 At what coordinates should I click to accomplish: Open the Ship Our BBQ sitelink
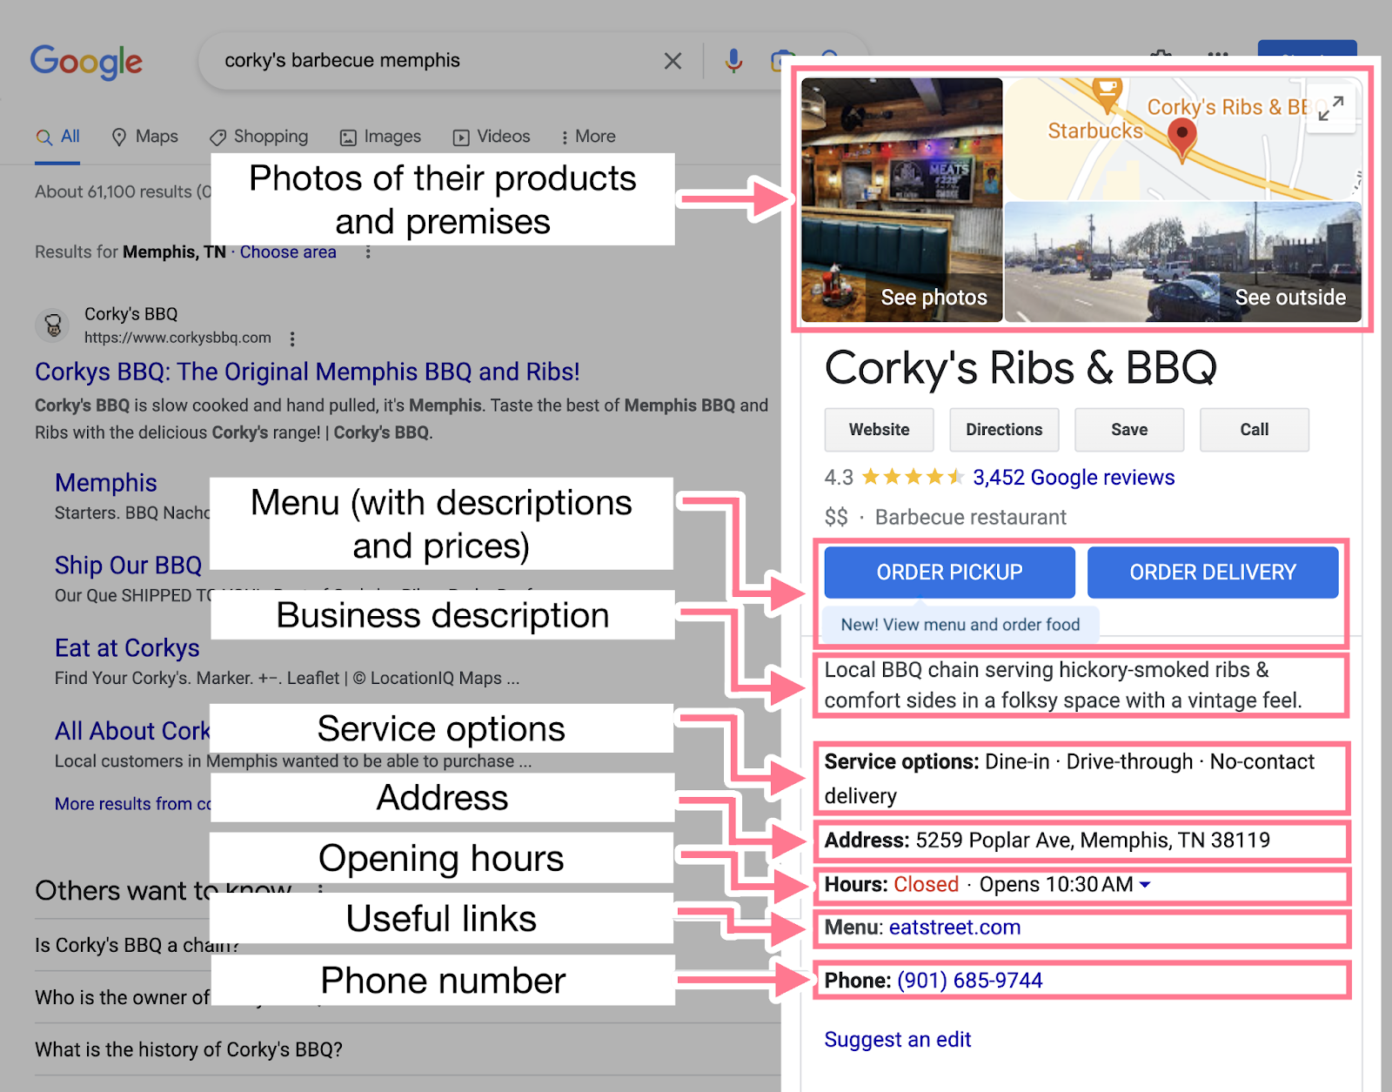pyautogui.click(x=128, y=566)
